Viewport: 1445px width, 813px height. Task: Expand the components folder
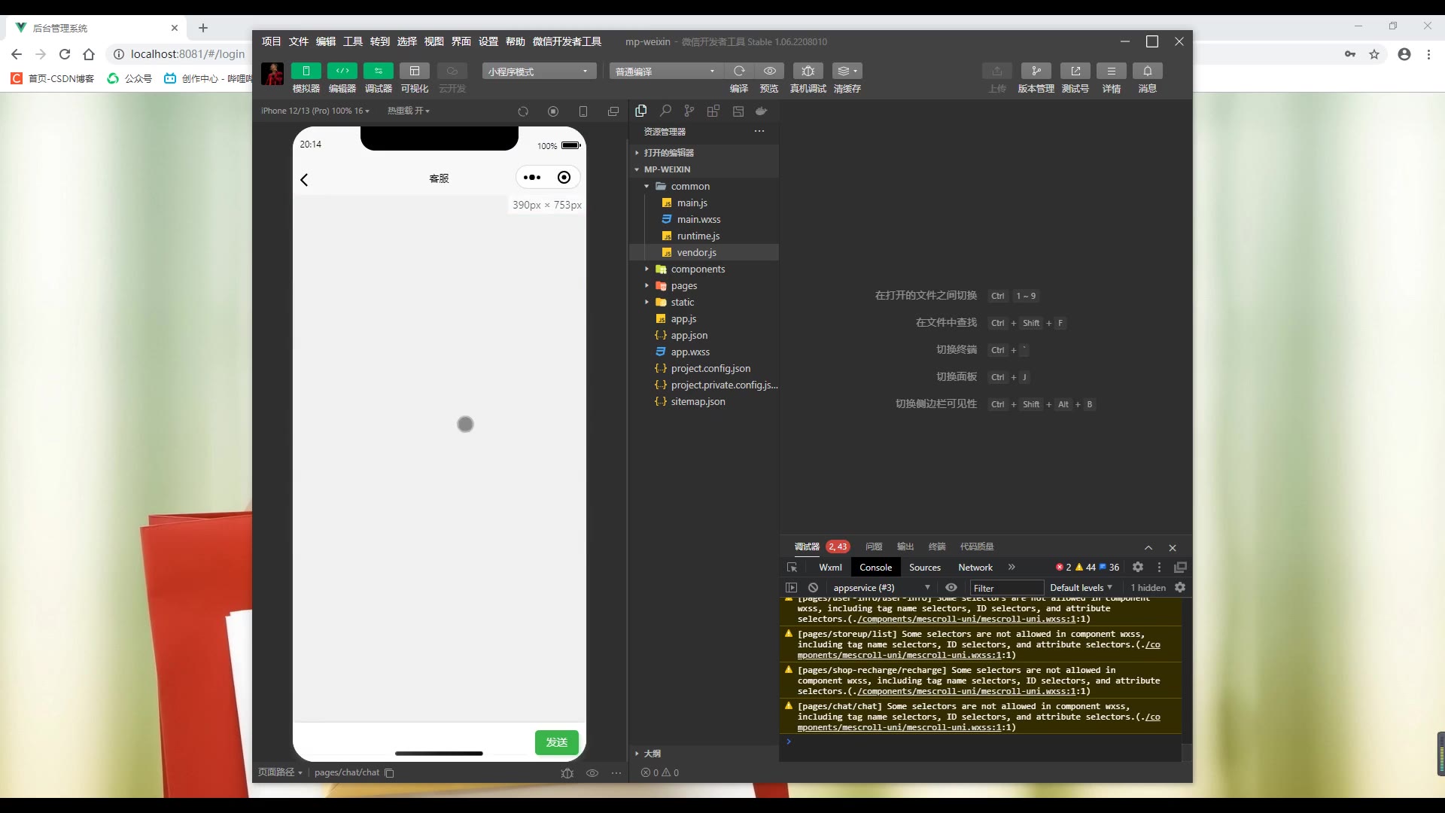point(704,269)
